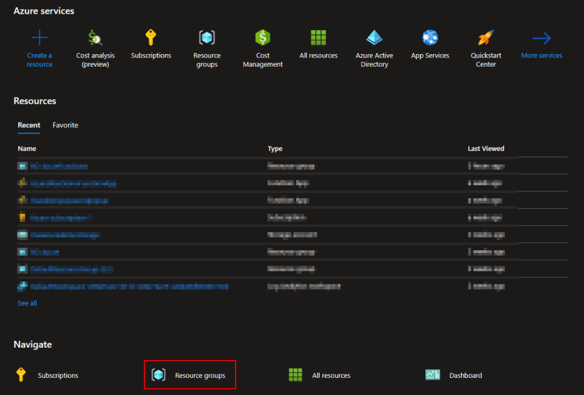Image resolution: width=584 pixels, height=395 pixels.
Task: Launch Quickstart Center rocket icon
Action: (x=485, y=38)
